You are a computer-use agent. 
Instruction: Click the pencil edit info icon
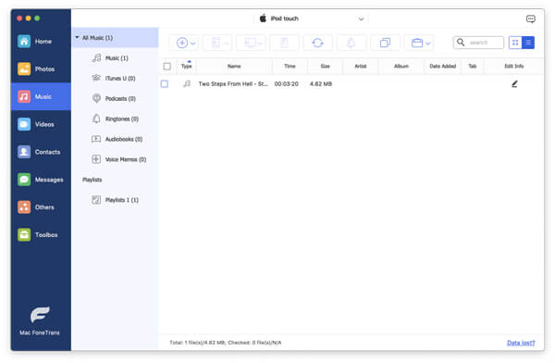coord(514,84)
